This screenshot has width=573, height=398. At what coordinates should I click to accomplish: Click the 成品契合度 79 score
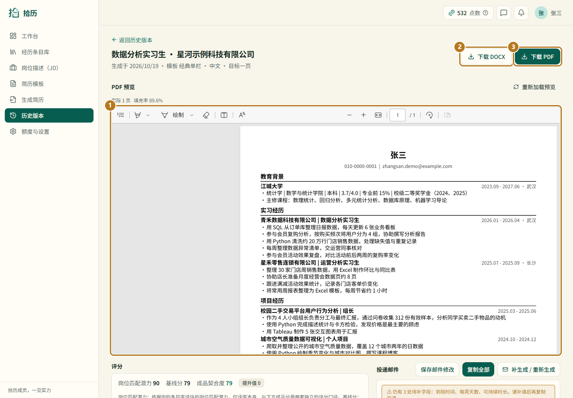(x=214, y=383)
